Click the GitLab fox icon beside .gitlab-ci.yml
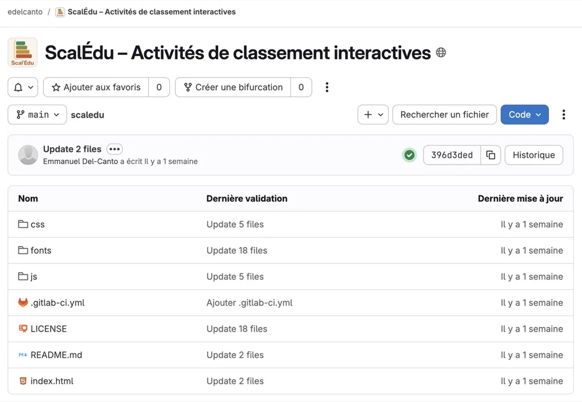Screen dimensions: 582x402 pyautogui.click(x=23, y=303)
